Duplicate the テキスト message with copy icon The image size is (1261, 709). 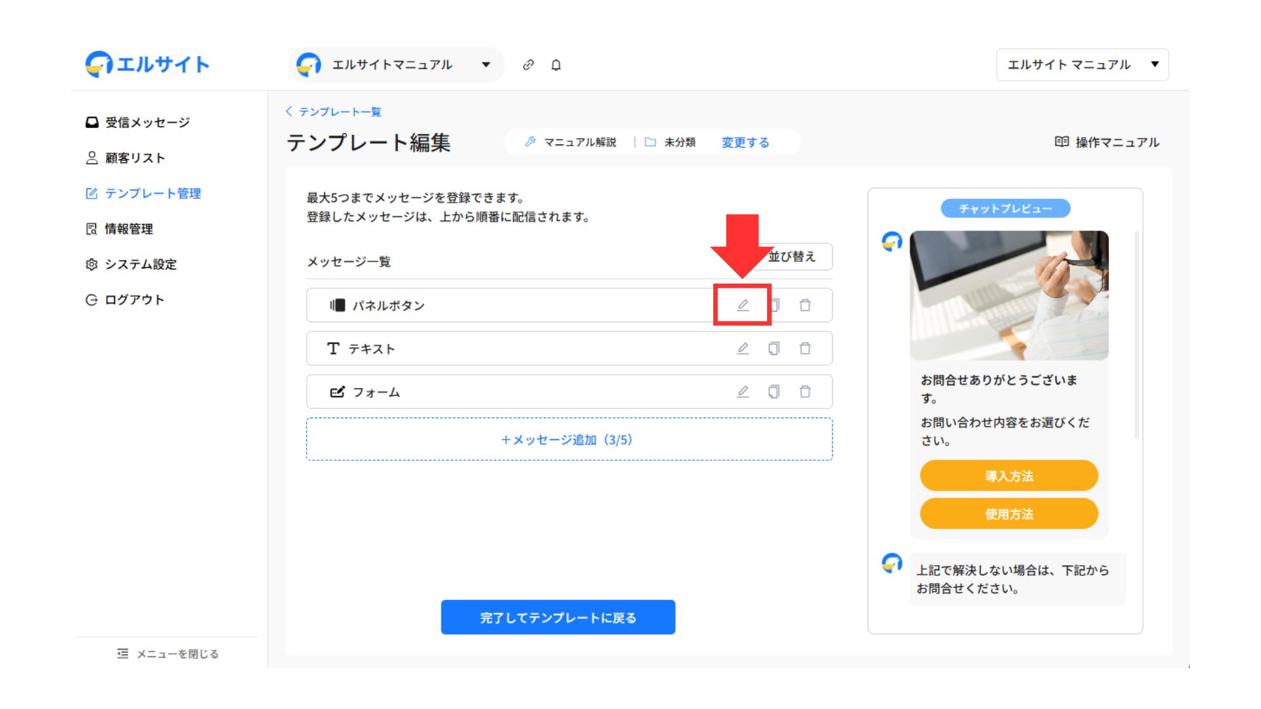click(x=774, y=349)
